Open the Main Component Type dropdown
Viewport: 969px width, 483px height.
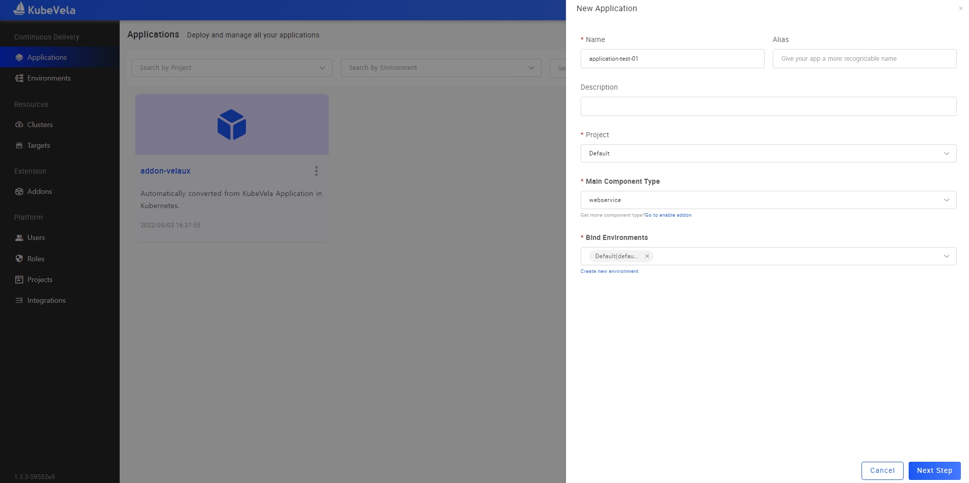click(x=946, y=200)
